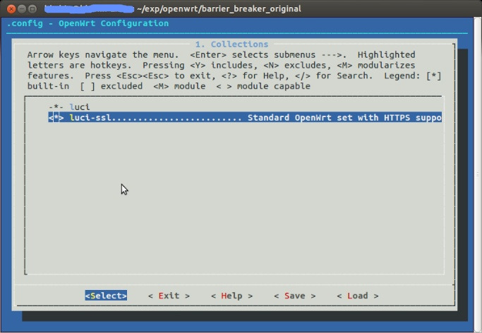Toggle the luci -*- selection marker
482x333 pixels.
coord(56,107)
